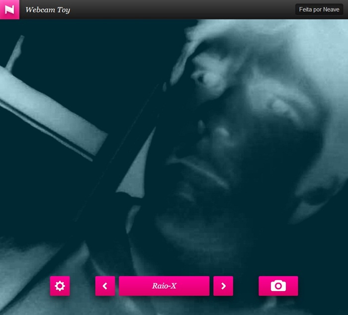This screenshot has width=348, height=315.
Task: Take a photo with the camera button
Action: [278, 286]
